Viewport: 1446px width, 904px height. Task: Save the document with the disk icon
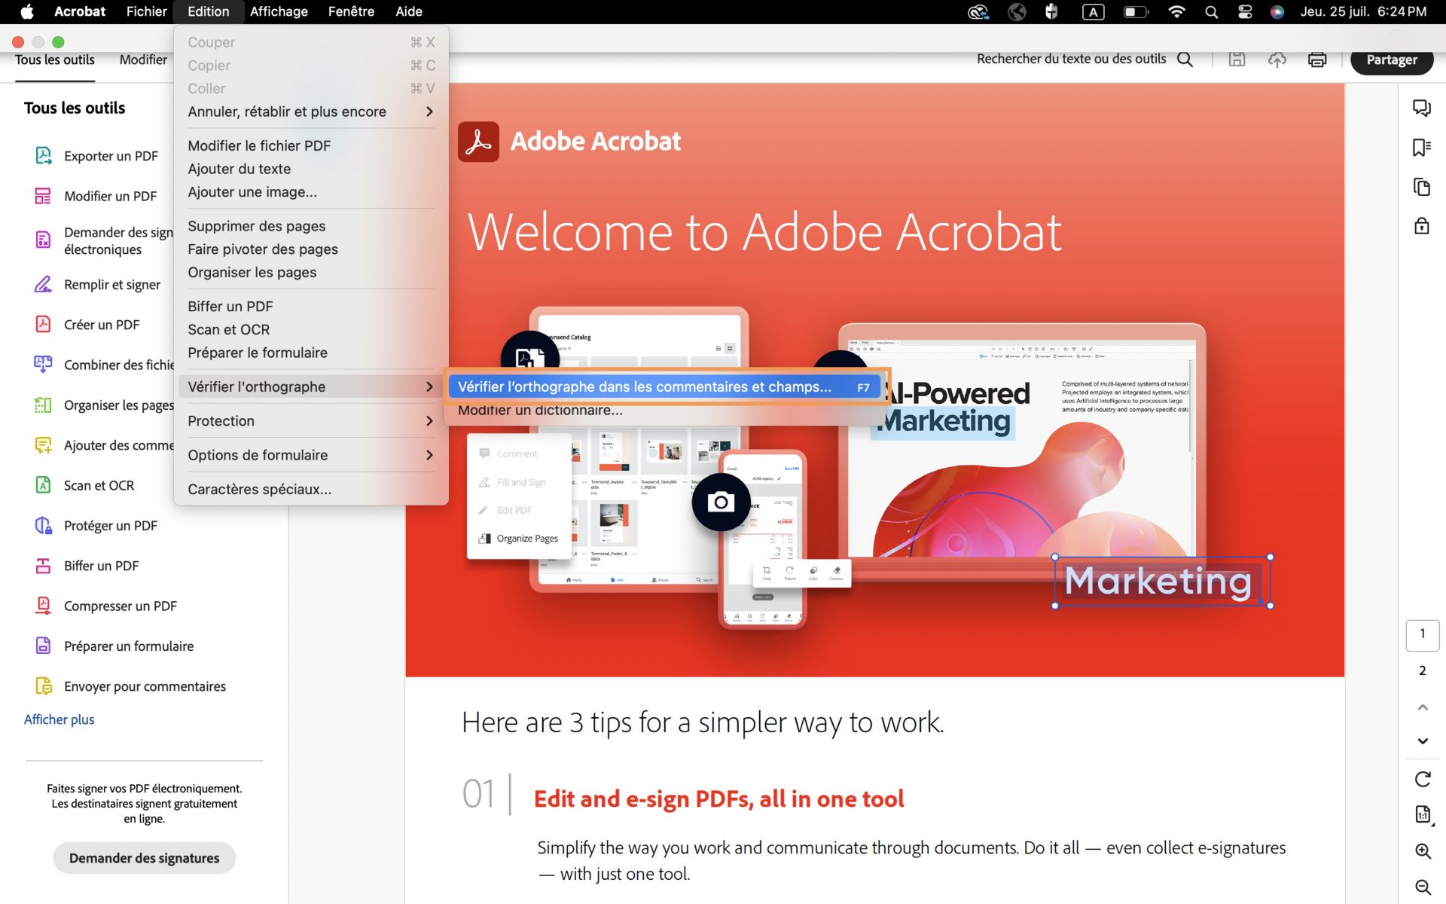[1237, 59]
